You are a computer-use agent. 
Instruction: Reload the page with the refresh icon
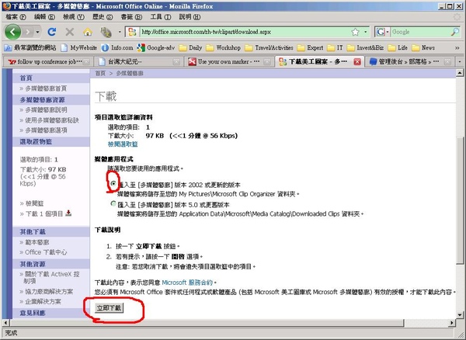pyautogui.click(x=52, y=32)
